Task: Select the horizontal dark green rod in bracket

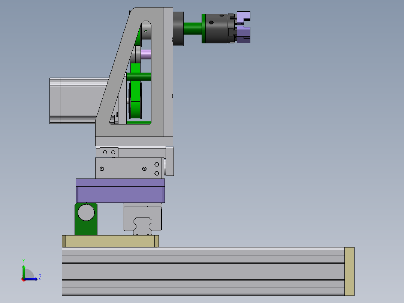Action: click(x=139, y=77)
